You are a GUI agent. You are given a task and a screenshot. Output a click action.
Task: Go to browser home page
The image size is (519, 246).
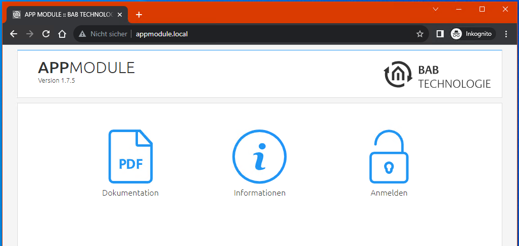click(x=62, y=34)
